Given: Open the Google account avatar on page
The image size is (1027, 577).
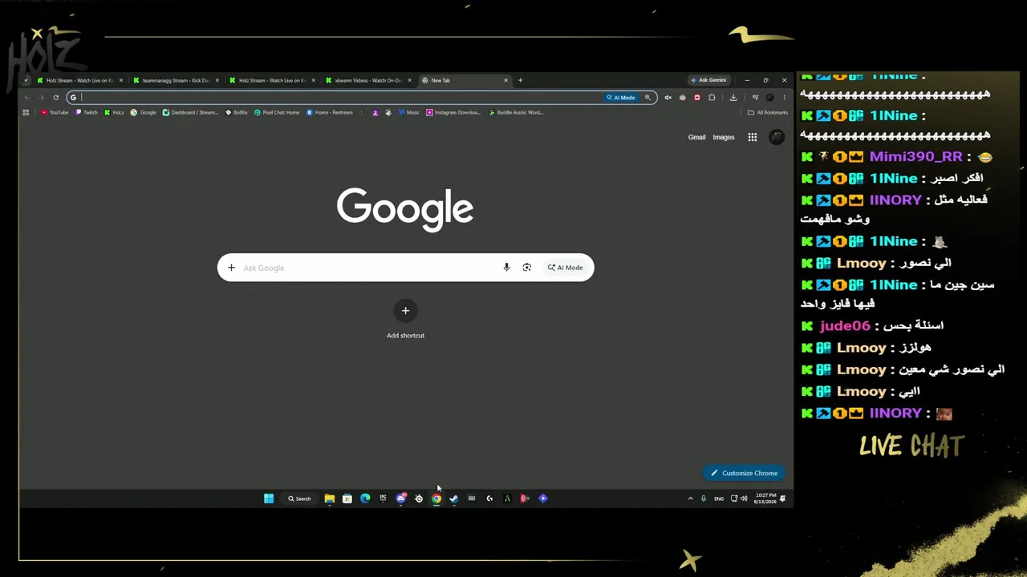Looking at the screenshot, I should point(777,137).
